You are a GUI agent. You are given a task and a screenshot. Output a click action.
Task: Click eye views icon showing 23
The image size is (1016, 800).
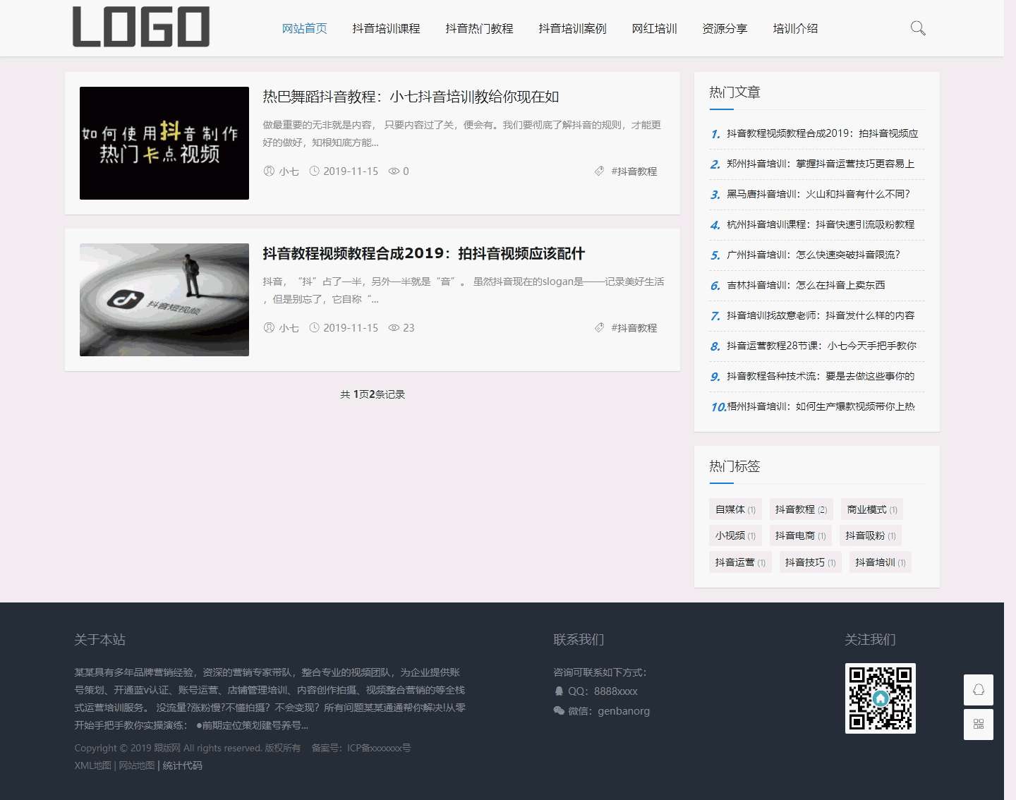[x=394, y=328]
